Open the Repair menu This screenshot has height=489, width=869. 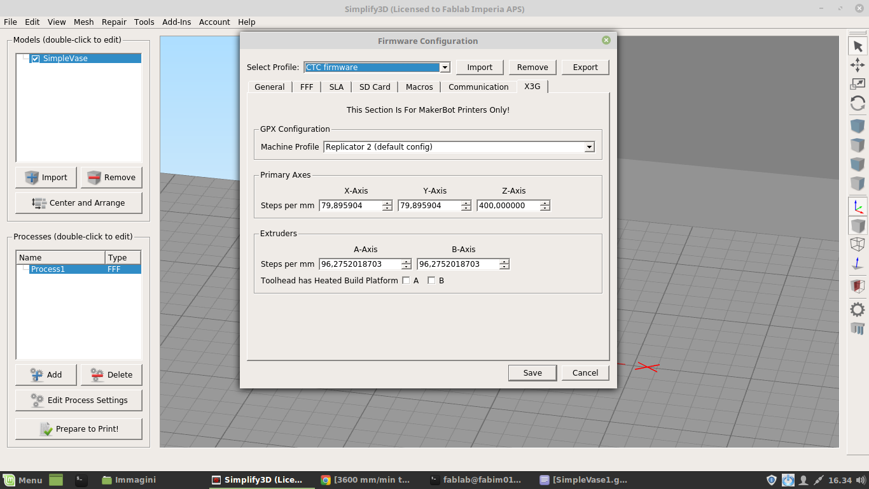click(115, 22)
